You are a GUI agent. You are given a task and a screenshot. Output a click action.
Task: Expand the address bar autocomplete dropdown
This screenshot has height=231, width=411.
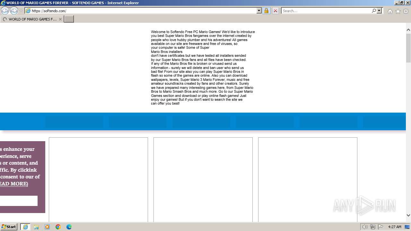point(259,11)
